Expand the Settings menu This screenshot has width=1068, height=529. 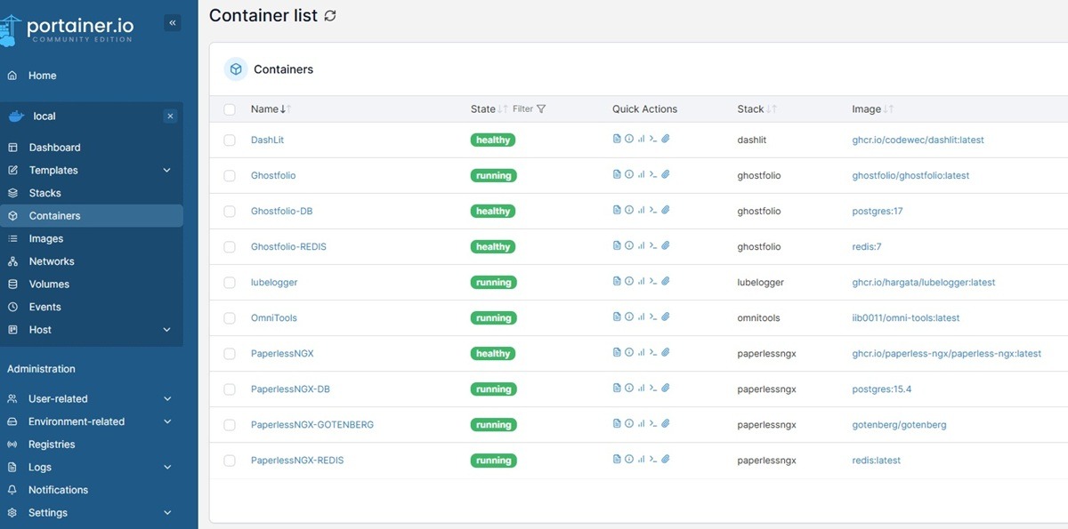[x=47, y=512]
